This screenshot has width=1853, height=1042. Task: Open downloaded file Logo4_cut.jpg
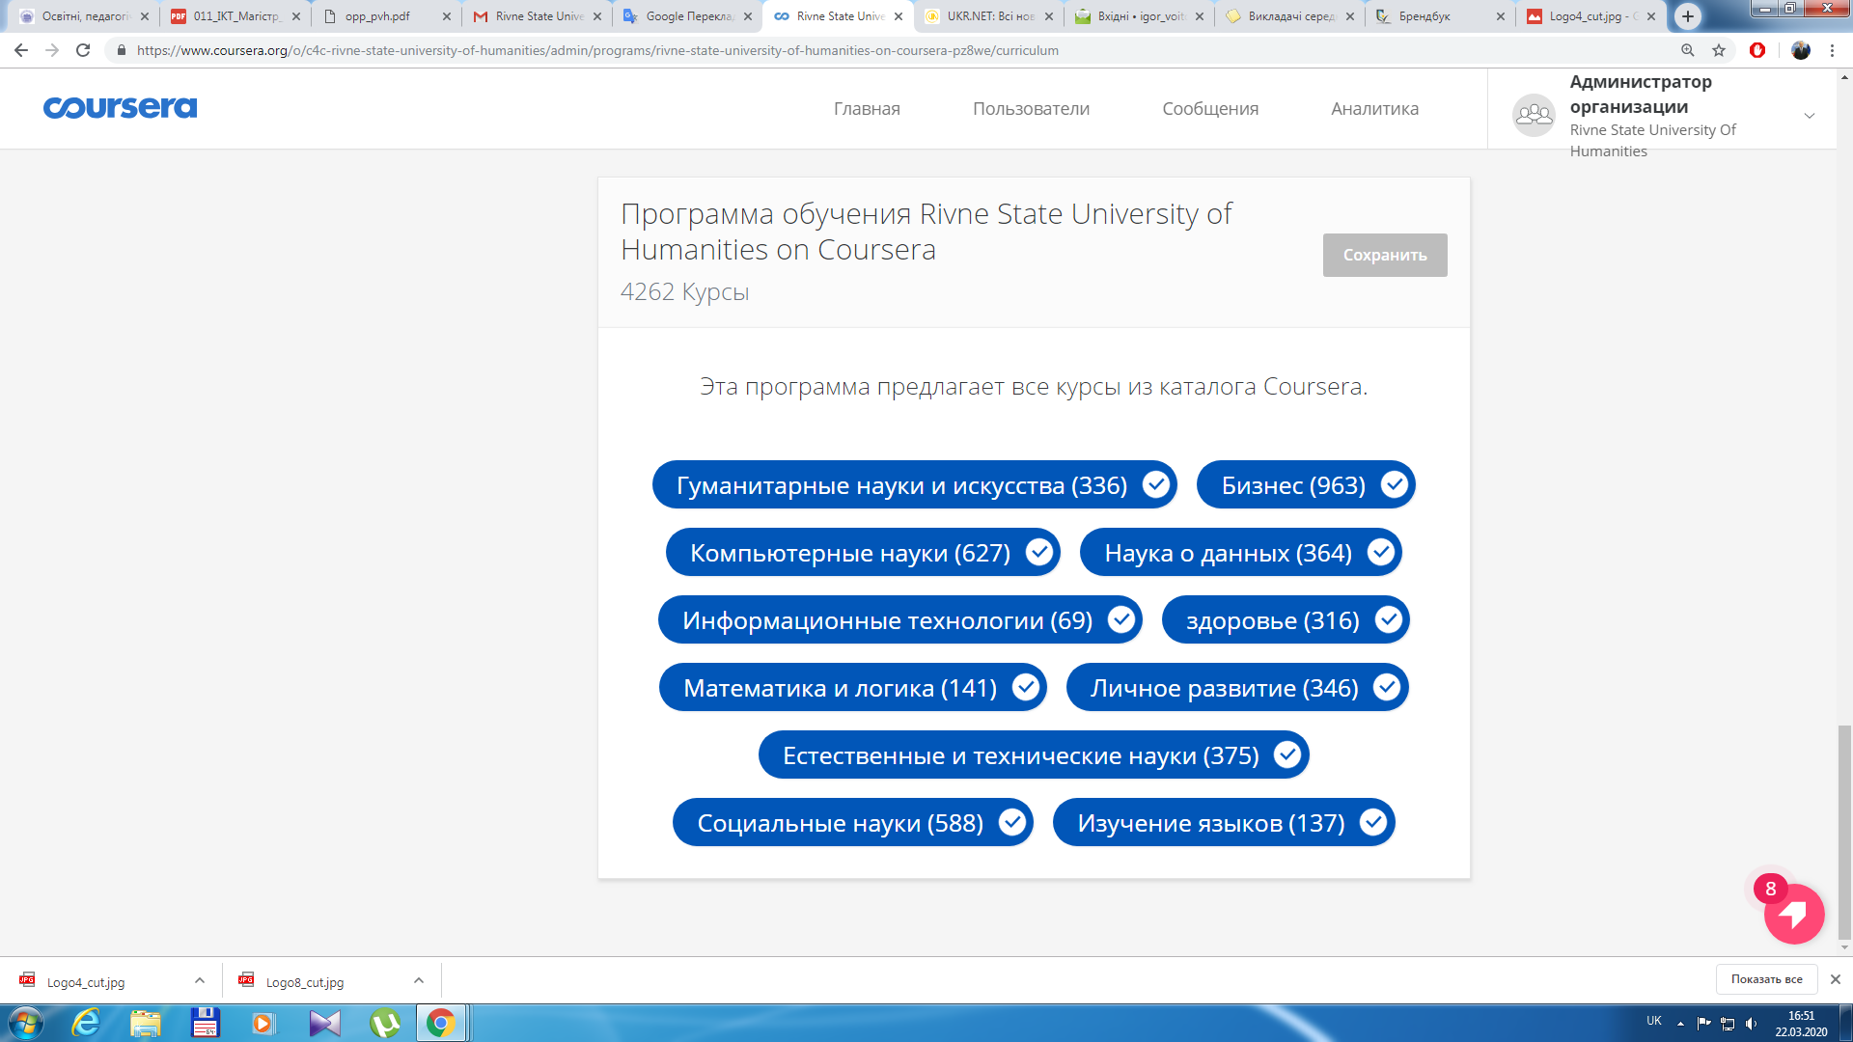pyautogui.click(x=86, y=982)
